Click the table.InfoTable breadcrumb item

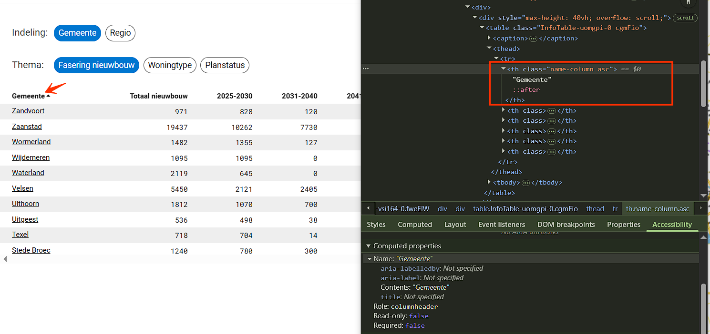(525, 209)
